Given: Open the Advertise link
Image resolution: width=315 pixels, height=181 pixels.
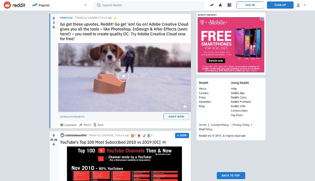Looking at the screenshot, I should coord(205,102).
